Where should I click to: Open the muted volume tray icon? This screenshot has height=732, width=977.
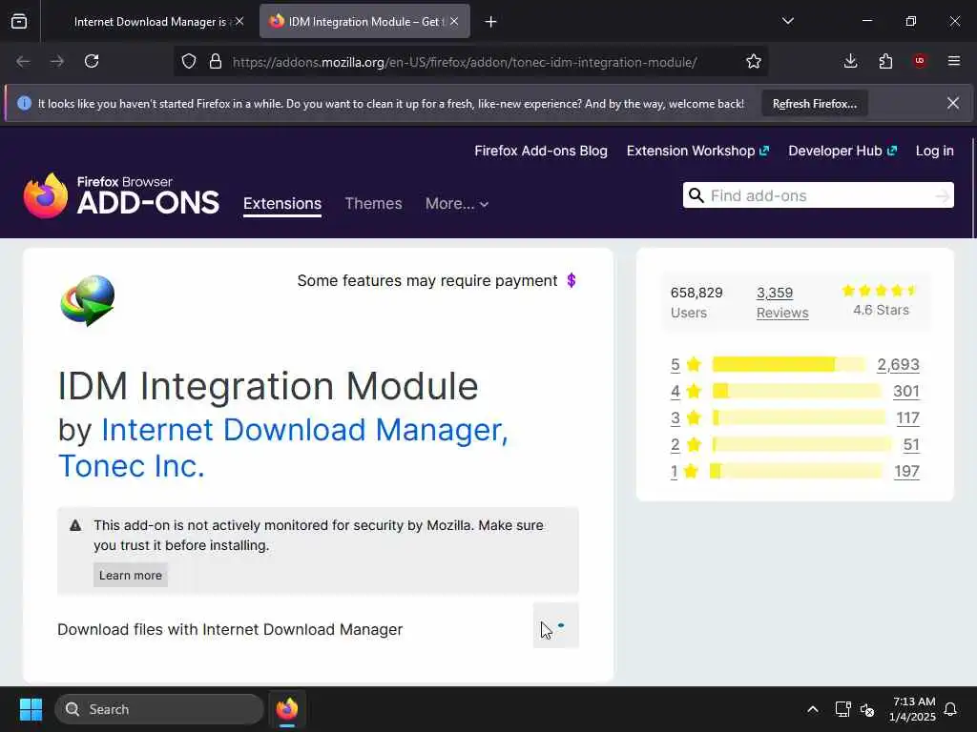866,709
